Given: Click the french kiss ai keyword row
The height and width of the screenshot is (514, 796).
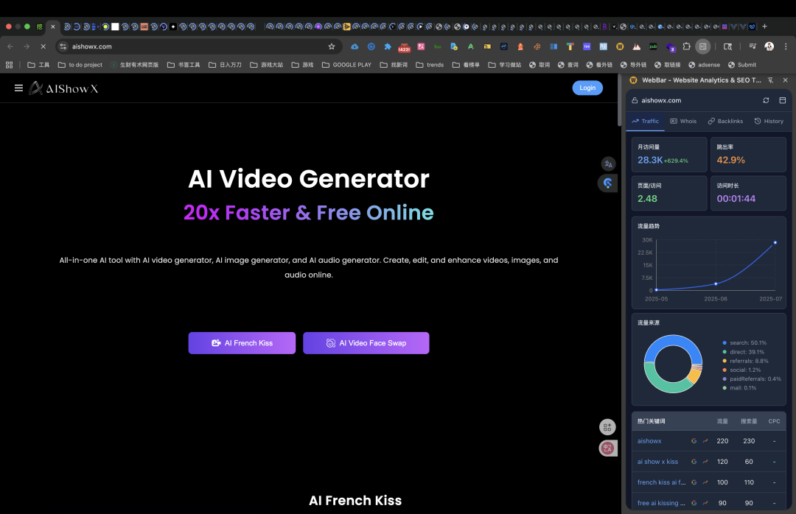Looking at the screenshot, I should pos(709,482).
